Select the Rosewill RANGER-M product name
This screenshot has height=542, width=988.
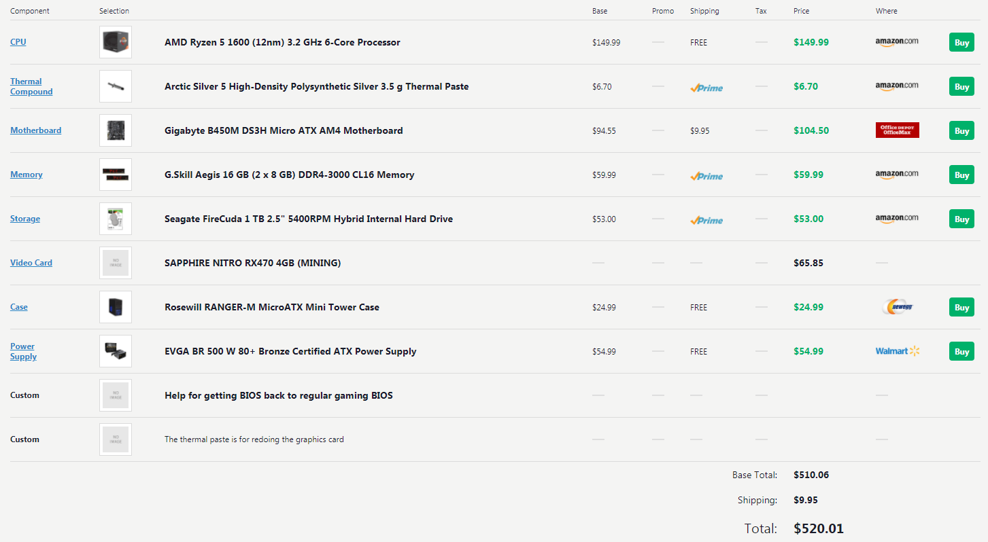pyautogui.click(x=272, y=307)
